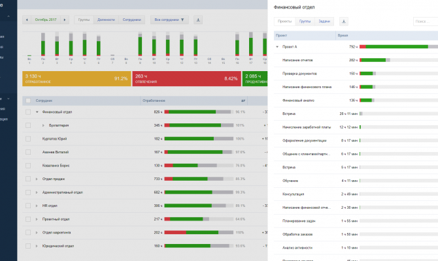The width and height of the screenshot is (438, 261).
Task: Expand the Бухгалтерия subgroup
Action: (43, 125)
